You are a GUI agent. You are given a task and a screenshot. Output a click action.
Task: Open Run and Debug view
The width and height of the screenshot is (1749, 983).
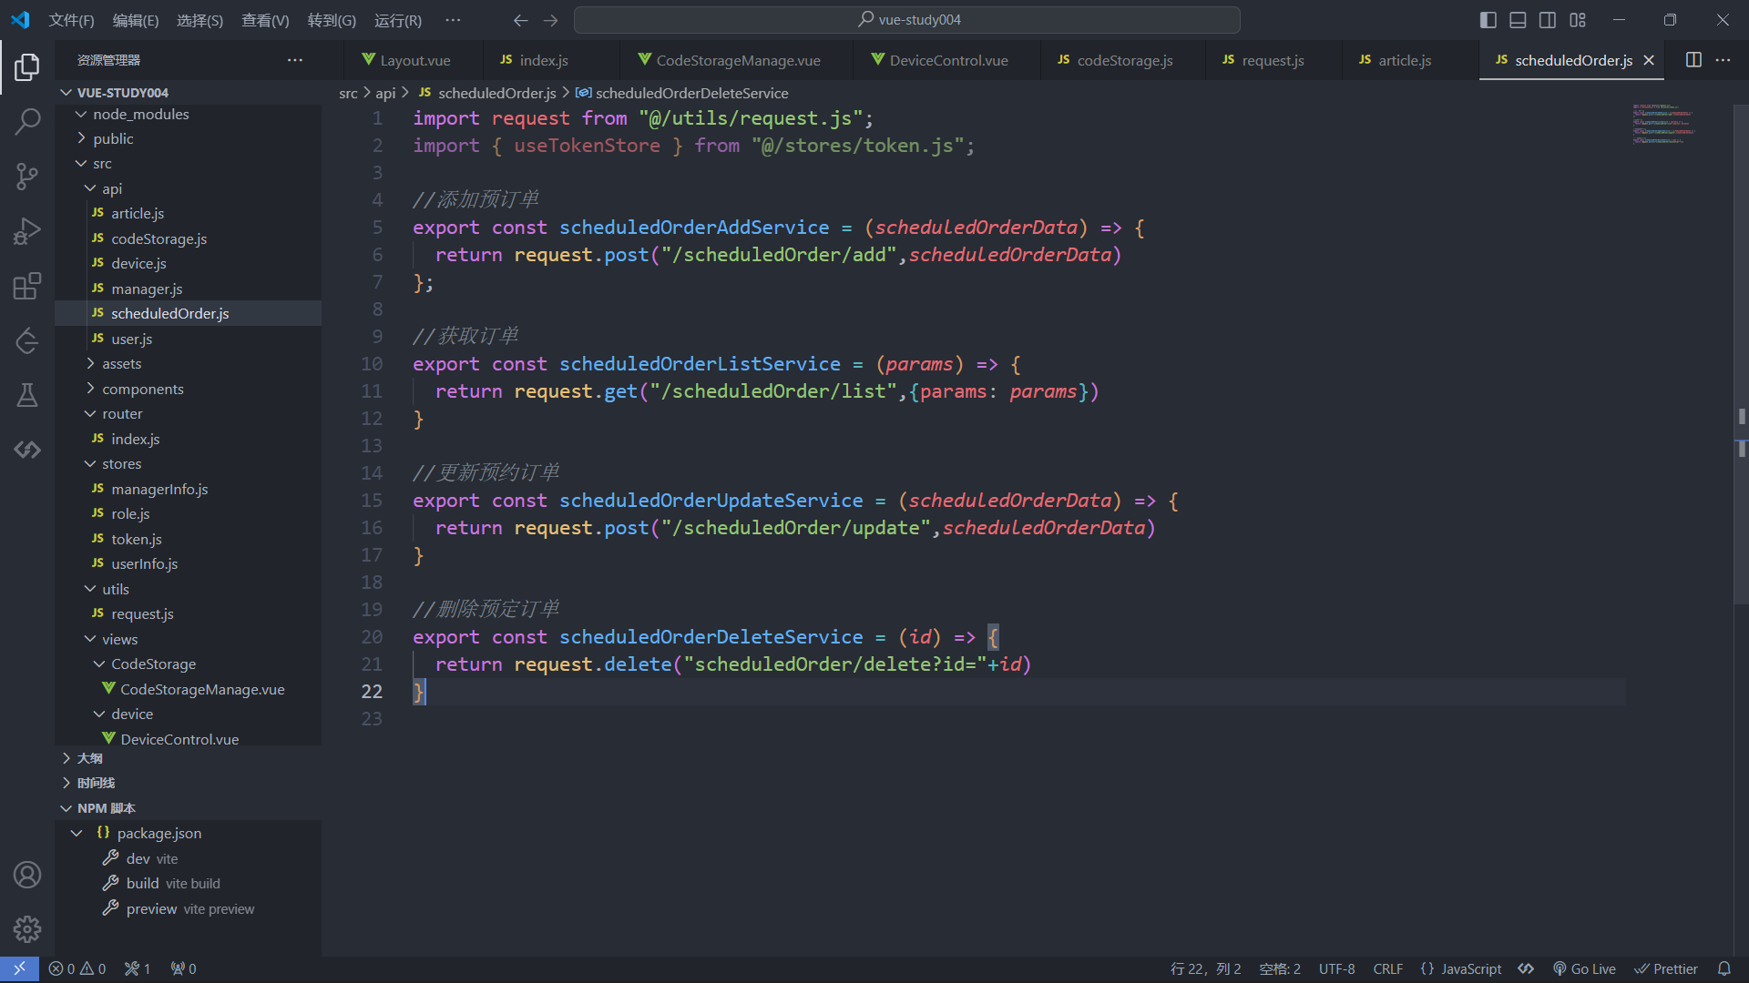pos(27,231)
